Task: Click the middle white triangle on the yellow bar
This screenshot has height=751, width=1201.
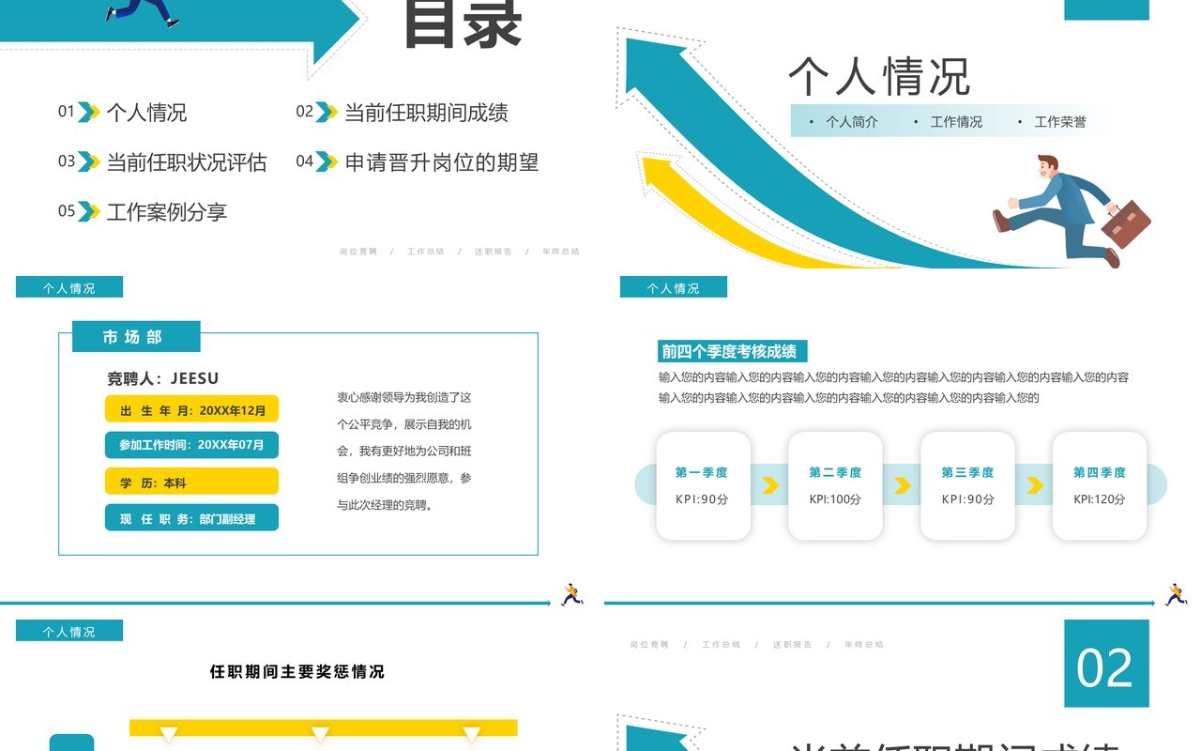Action: tap(320, 734)
